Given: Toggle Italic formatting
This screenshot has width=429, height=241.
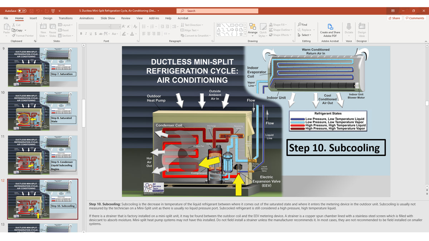Looking at the screenshot, I should coord(86,34).
